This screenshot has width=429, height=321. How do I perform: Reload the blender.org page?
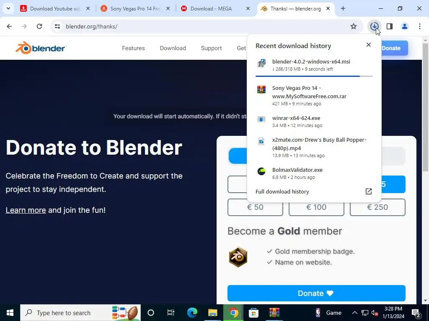pyautogui.click(x=39, y=26)
